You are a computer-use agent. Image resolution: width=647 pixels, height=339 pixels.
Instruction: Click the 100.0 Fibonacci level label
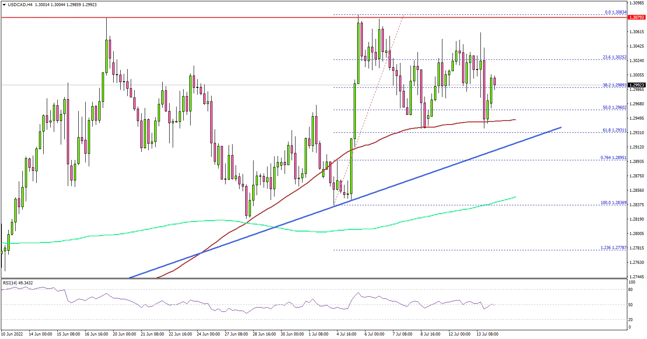click(x=613, y=202)
